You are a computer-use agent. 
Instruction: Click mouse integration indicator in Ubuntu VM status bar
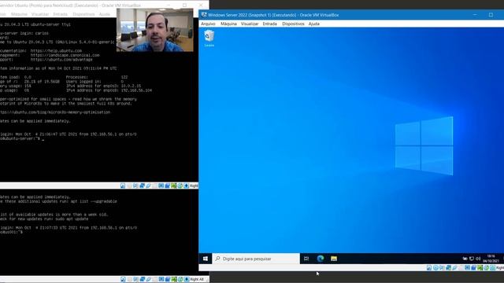[180, 186]
